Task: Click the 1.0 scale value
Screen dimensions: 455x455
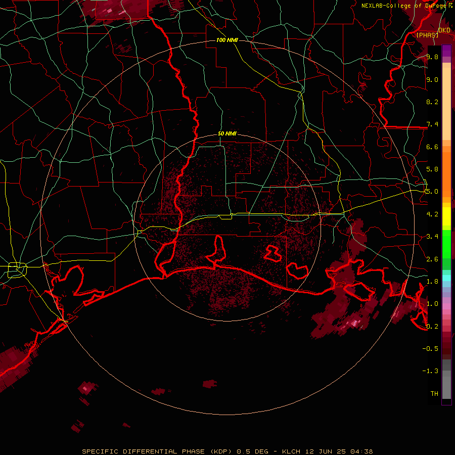Action: point(432,304)
